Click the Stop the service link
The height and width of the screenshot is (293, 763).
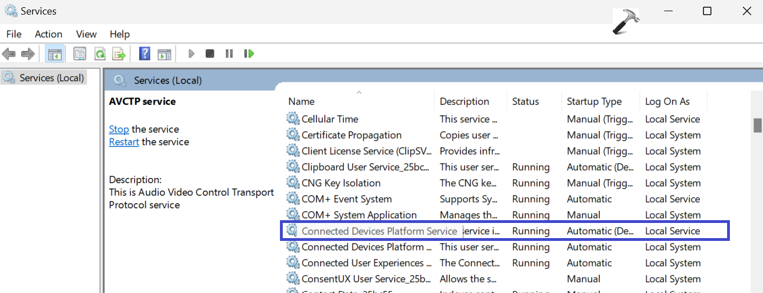point(119,129)
